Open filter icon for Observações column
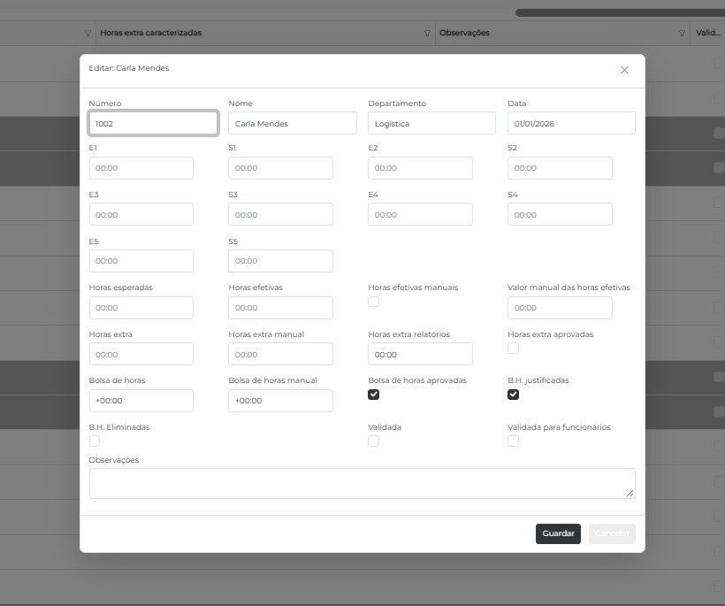Image resolution: width=725 pixels, height=606 pixels. pos(682,34)
